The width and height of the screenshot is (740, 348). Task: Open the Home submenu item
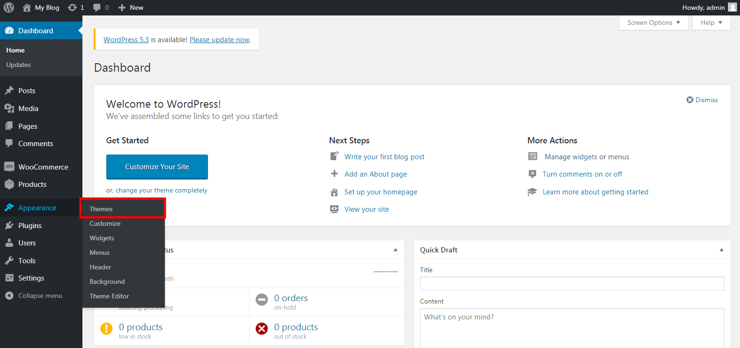(15, 50)
